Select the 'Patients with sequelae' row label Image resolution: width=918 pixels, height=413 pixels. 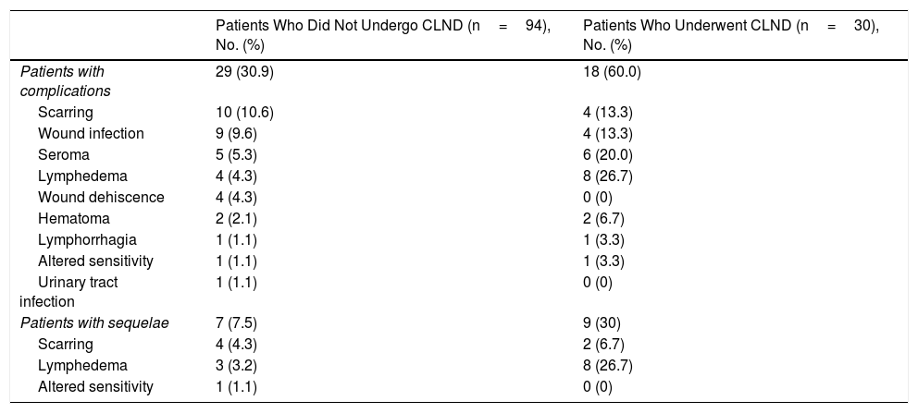coord(93,322)
